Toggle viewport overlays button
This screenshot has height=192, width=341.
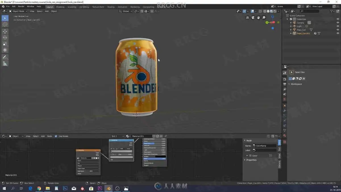252,11
